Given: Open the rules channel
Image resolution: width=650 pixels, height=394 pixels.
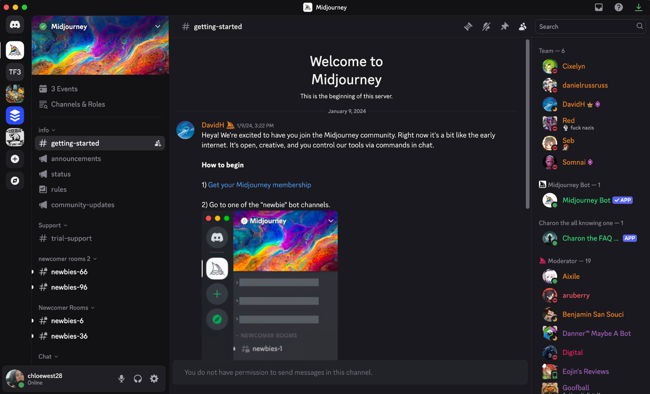Looking at the screenshot, I should click(100, 189).
